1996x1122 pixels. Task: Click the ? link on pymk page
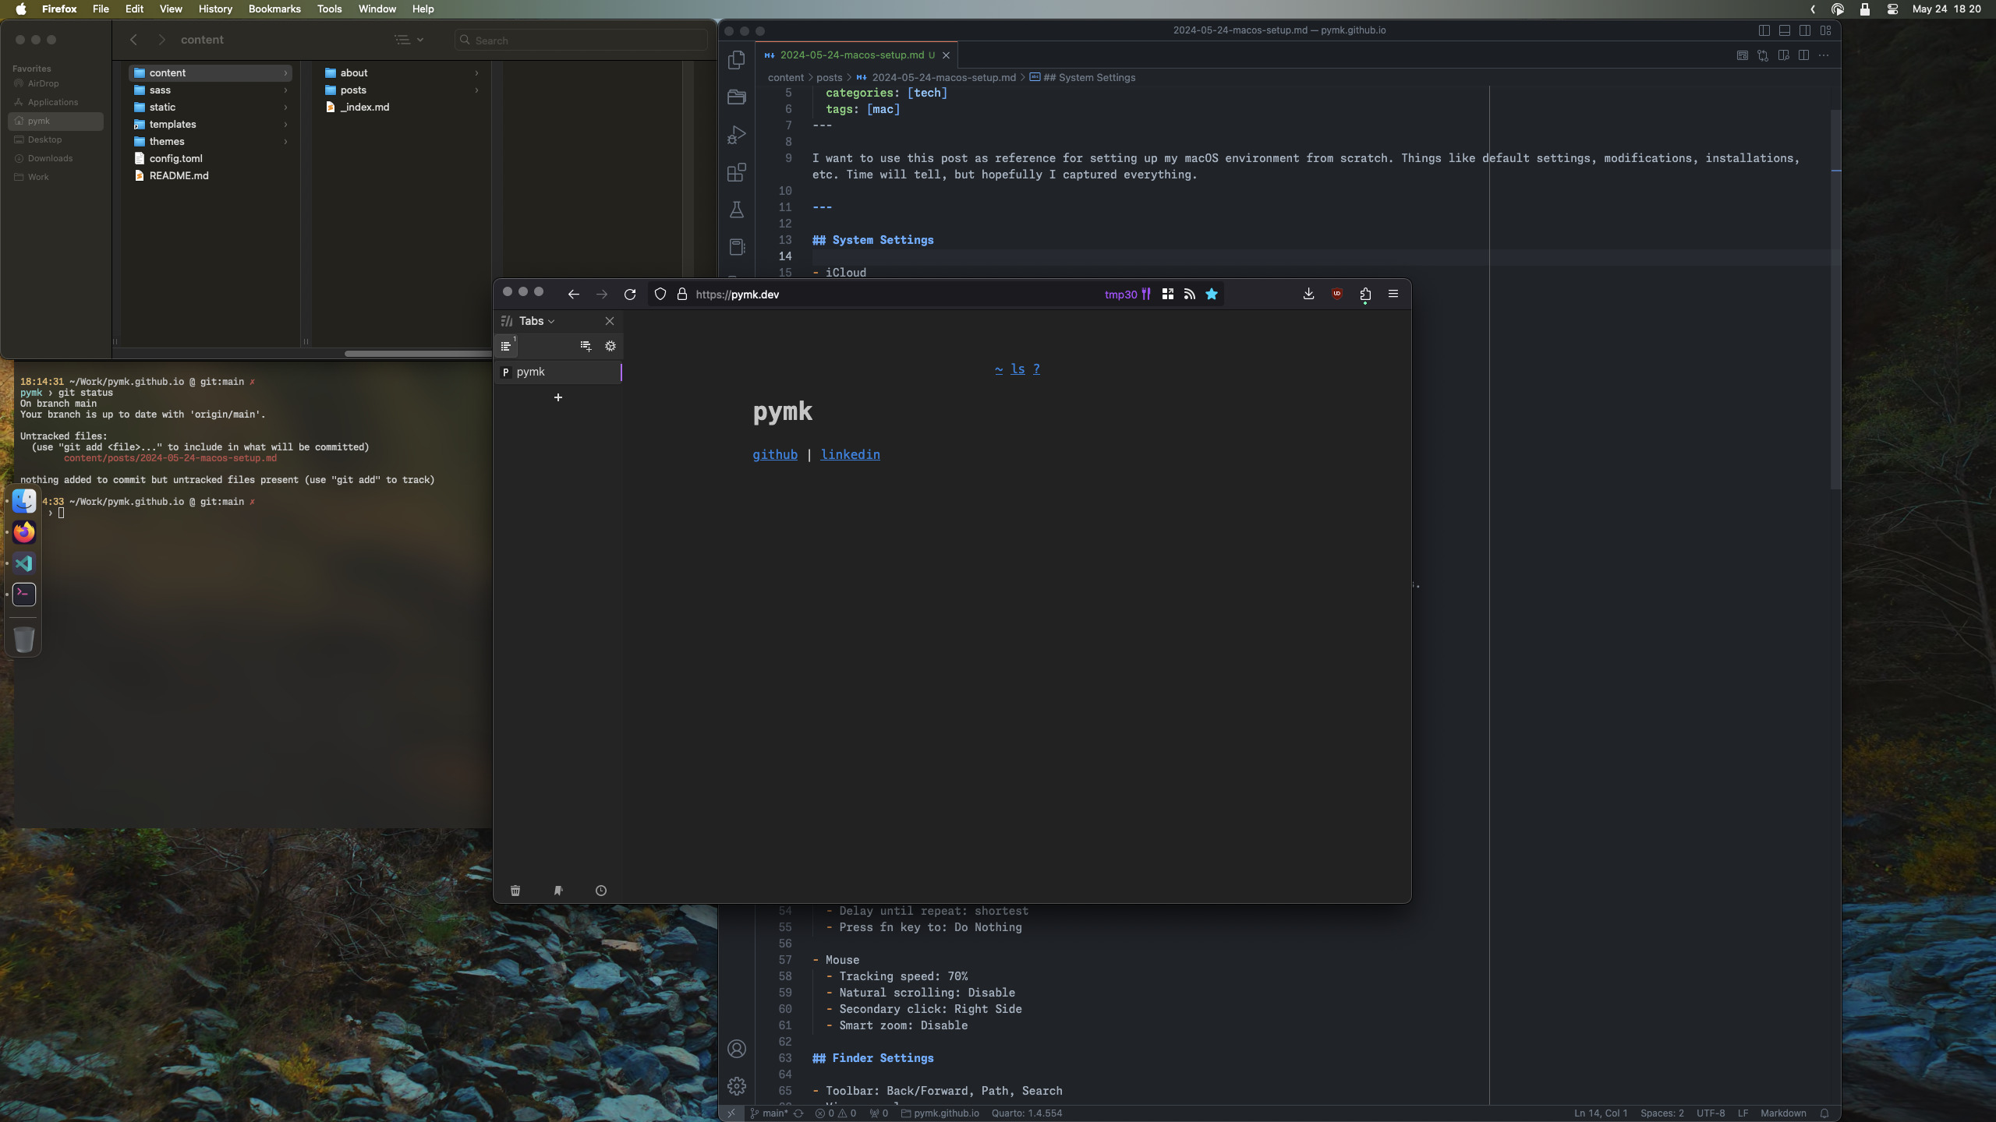[x=1036, y=369]
